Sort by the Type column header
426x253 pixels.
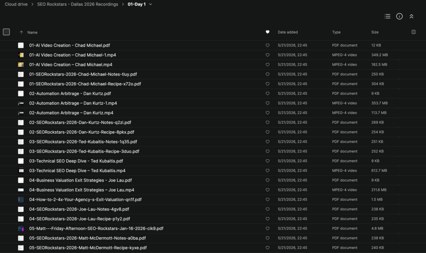[x=336, y=32]
